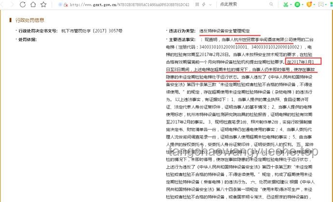Click the line containing 现场检查笔录1份
This screenshot has width=333, height=202.
pyautogui.click(x=239, y=122)
